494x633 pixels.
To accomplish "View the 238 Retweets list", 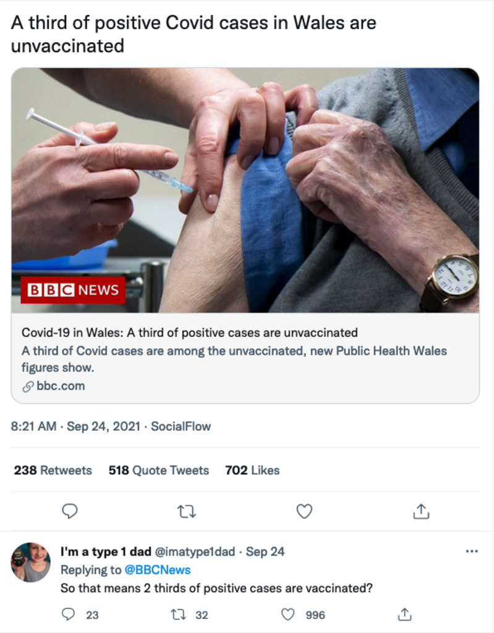I will pos(53,470).
